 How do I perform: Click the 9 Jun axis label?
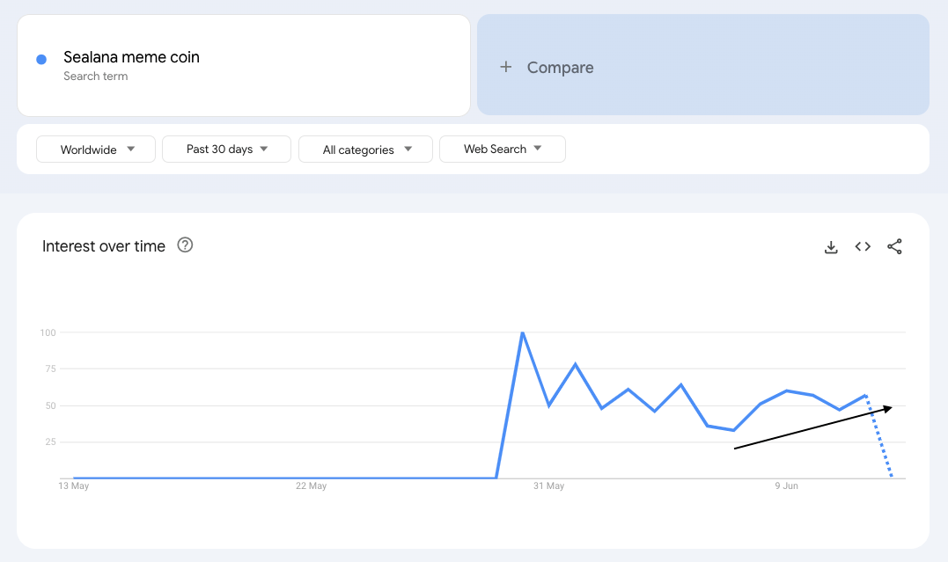tap(786, 486)
